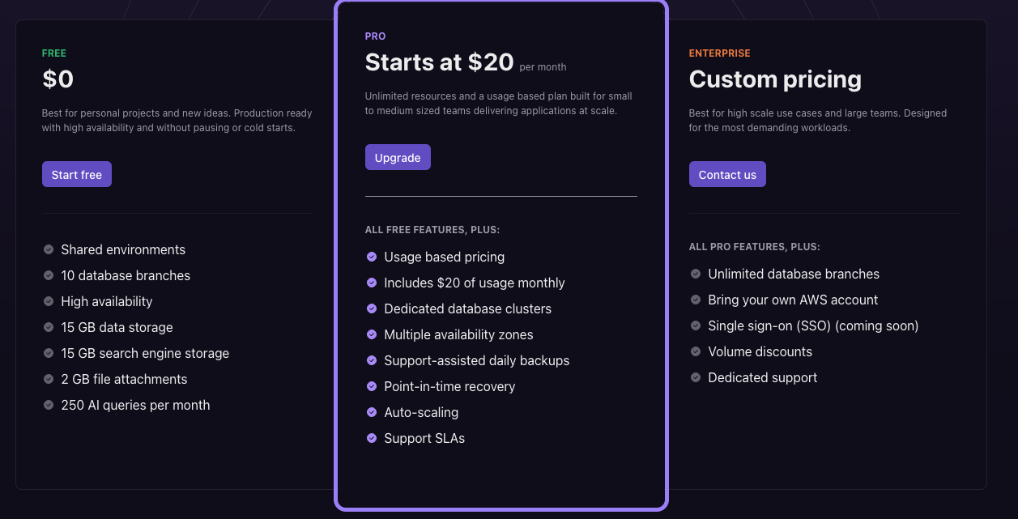Image resolution: width=1018 pixels, height=519 pixels.
Task: Click check icon beside Auto-scaling
Action: pos(372,412)
